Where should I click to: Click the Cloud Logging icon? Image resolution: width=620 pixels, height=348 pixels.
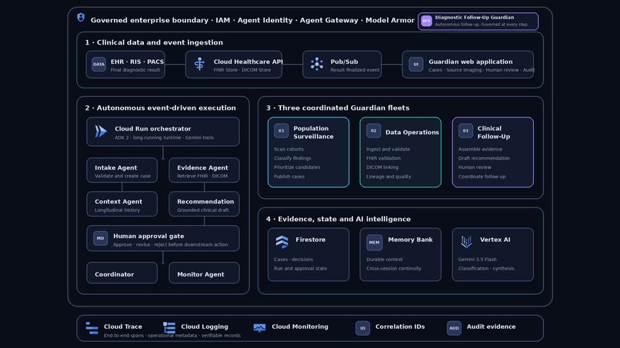pyautogui.click(x=169, y=327)
